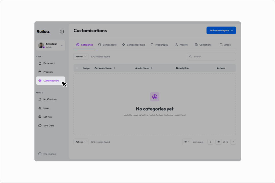Click Add new category button
Image resolution: width=275 pixels, height=183 pixels.
(x=221, y=30)
